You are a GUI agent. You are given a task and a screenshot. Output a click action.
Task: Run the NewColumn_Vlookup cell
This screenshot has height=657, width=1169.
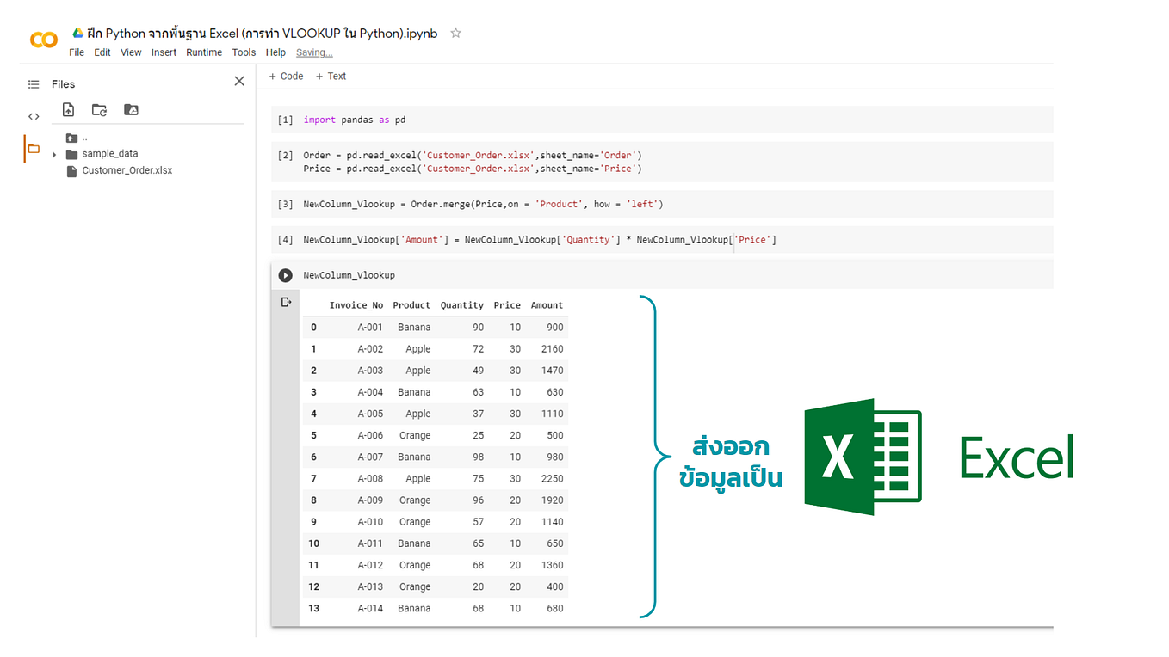coord(285,275)
